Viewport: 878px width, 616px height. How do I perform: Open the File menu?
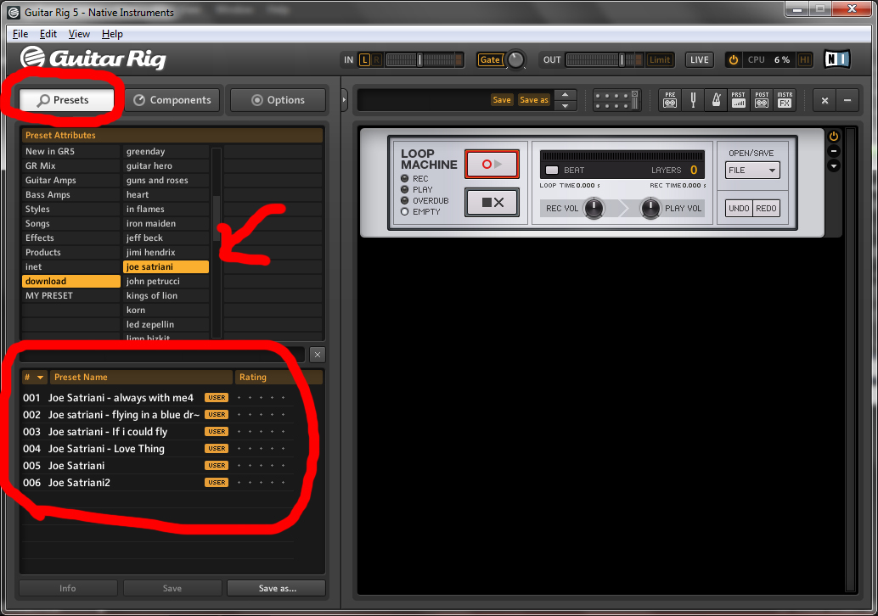point(20,34)
